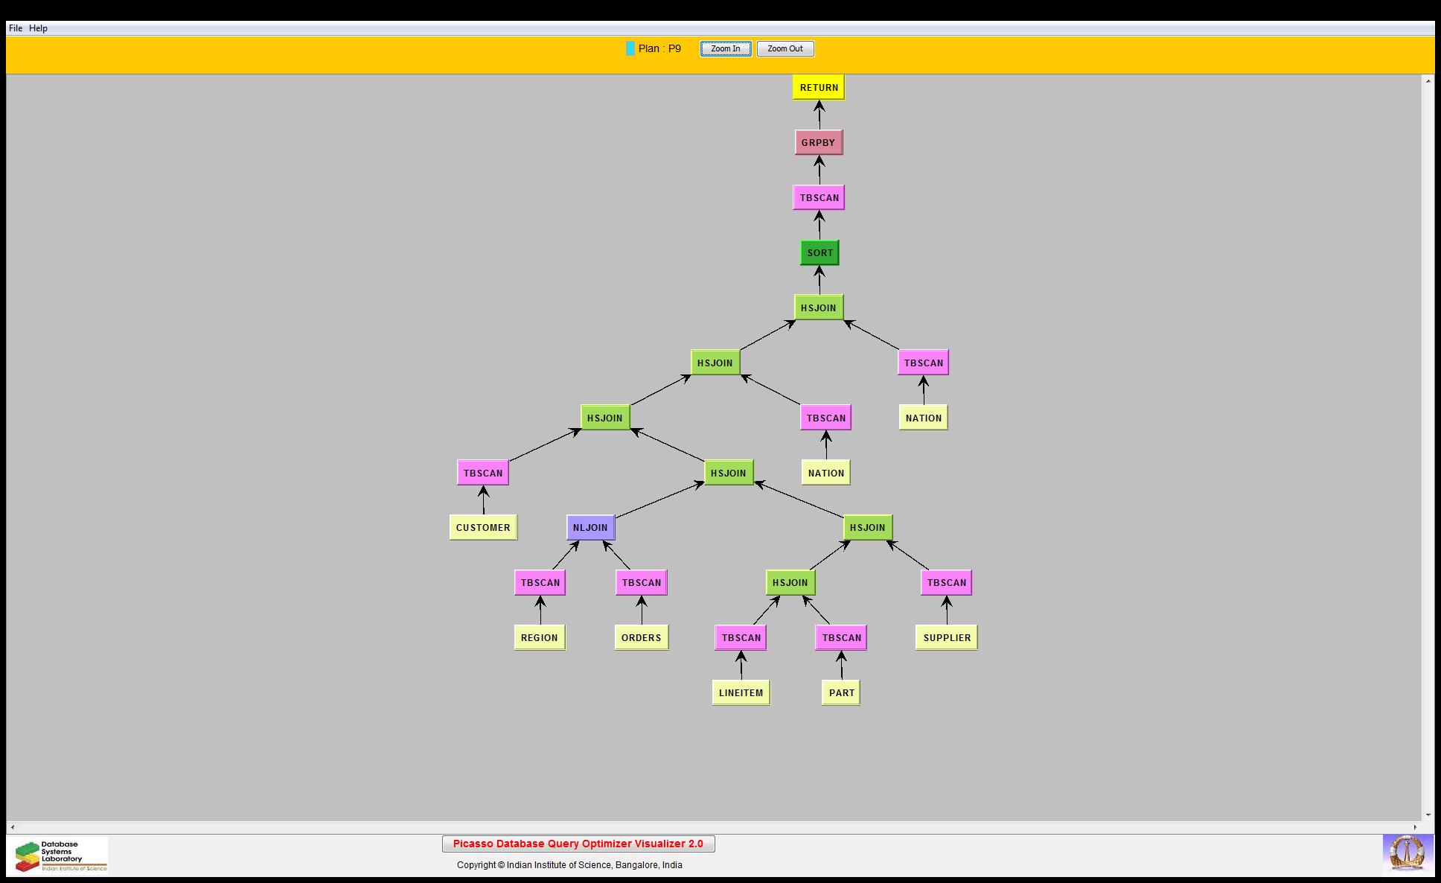Viewport: 1441px width, 883px height.
Task: Click the CUSTOMER table node
Action: pos(483,527)
